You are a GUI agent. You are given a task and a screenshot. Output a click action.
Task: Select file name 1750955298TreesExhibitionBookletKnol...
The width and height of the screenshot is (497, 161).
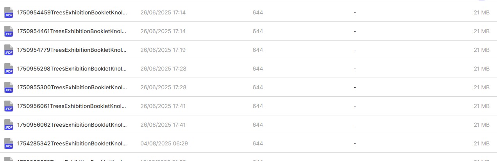72,69
